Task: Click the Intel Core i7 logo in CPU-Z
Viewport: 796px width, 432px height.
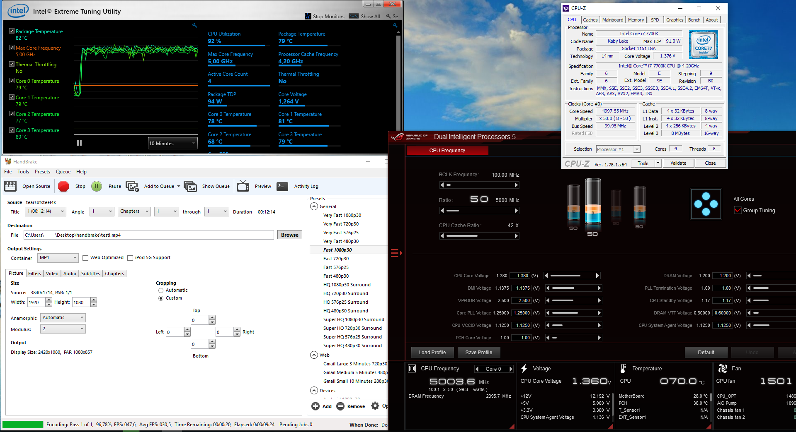Action: pos(704,45)
